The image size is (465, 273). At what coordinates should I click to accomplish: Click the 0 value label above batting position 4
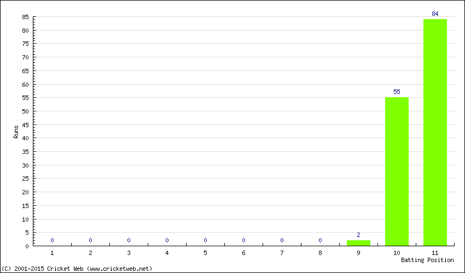pos(167,240)
